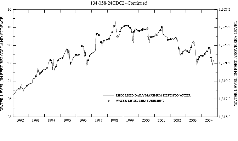Click right axis value 1,319.2
The width and height of the screenshot is (238, 141).
(x=225, y=81)
